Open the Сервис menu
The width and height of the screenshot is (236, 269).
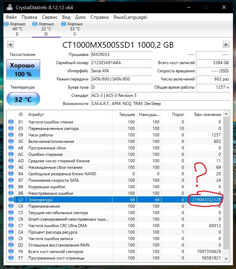50,17
